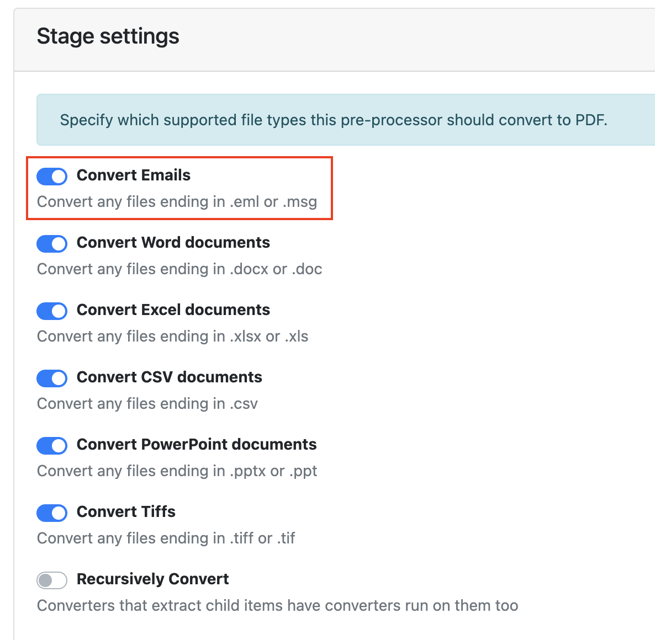Screen dimensions: 655x640
Task: Click the .docx or .doc description text
Action: pos(179,269)
